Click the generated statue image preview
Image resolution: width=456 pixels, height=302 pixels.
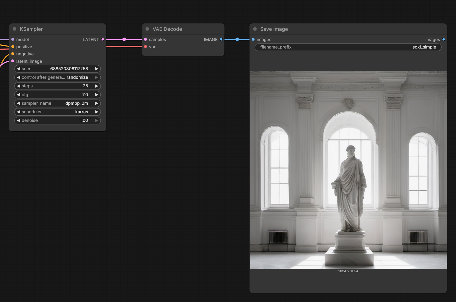pyautogui.click(x=348, y=170)
